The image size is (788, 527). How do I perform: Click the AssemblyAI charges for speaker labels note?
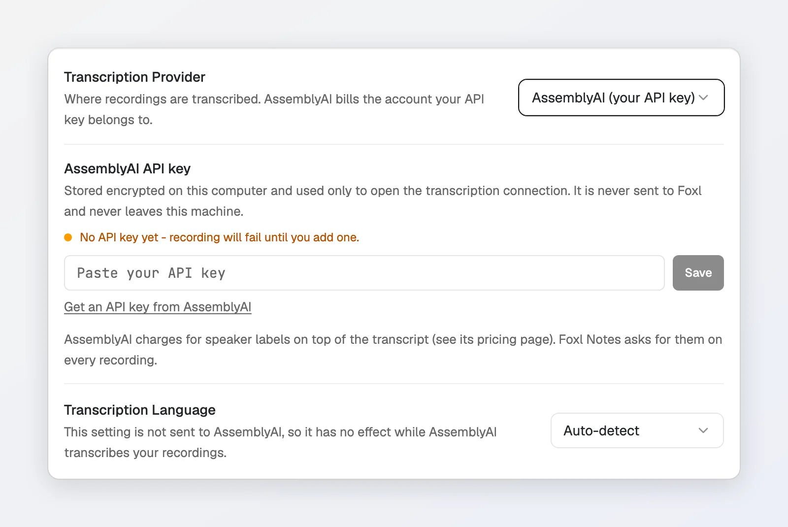393,350
